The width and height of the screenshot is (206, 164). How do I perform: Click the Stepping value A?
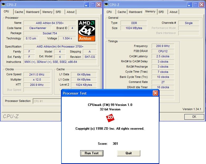[x=90, y=51]
